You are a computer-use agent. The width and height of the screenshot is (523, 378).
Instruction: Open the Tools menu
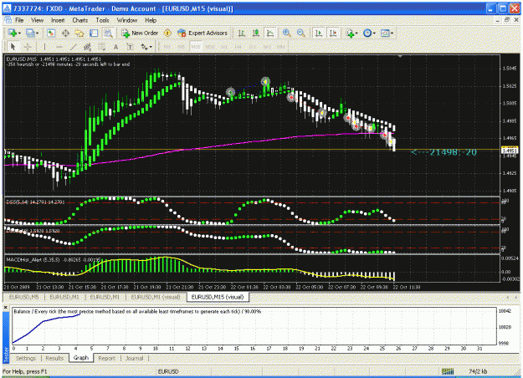tap(102, 20)
